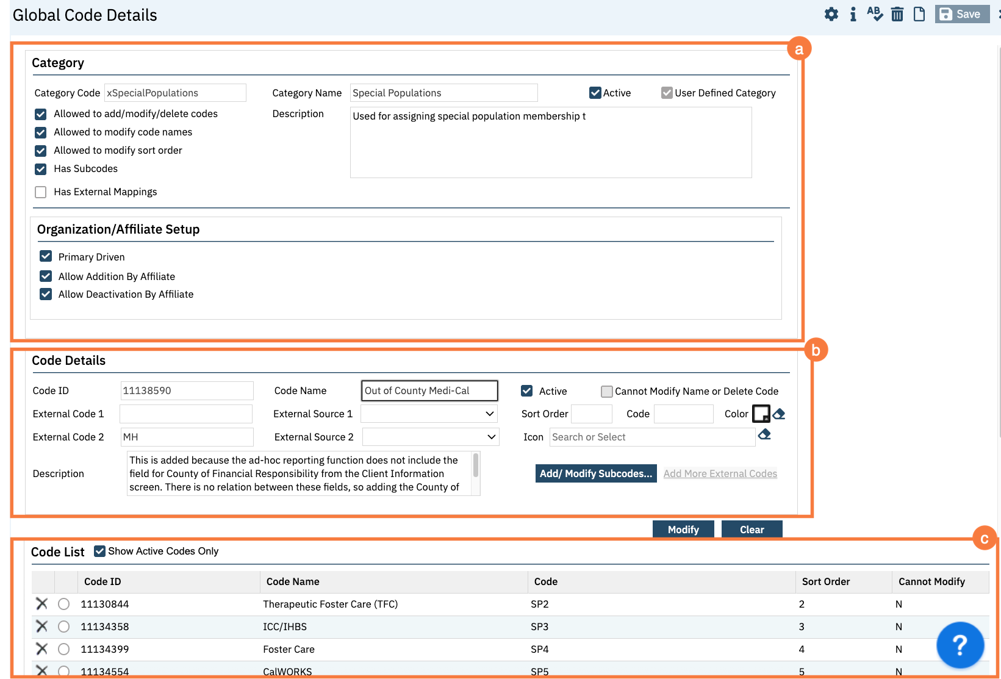Select radio button for Foster Care row
Image resolution: width=1001 pixels, height=679 pixels.
click(x=63, y=649)
